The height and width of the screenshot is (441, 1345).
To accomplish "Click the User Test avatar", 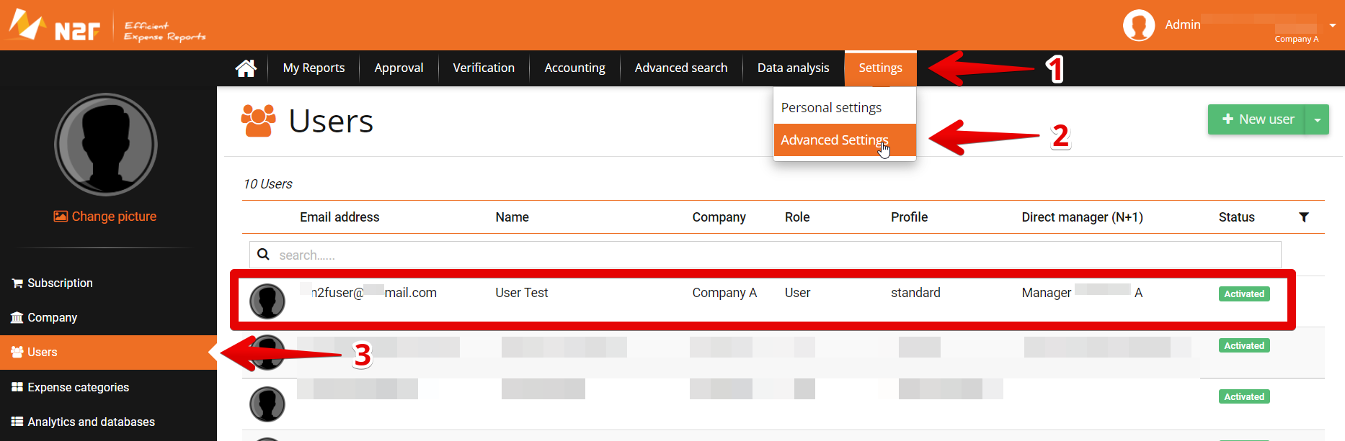I will tap(267, 301).
